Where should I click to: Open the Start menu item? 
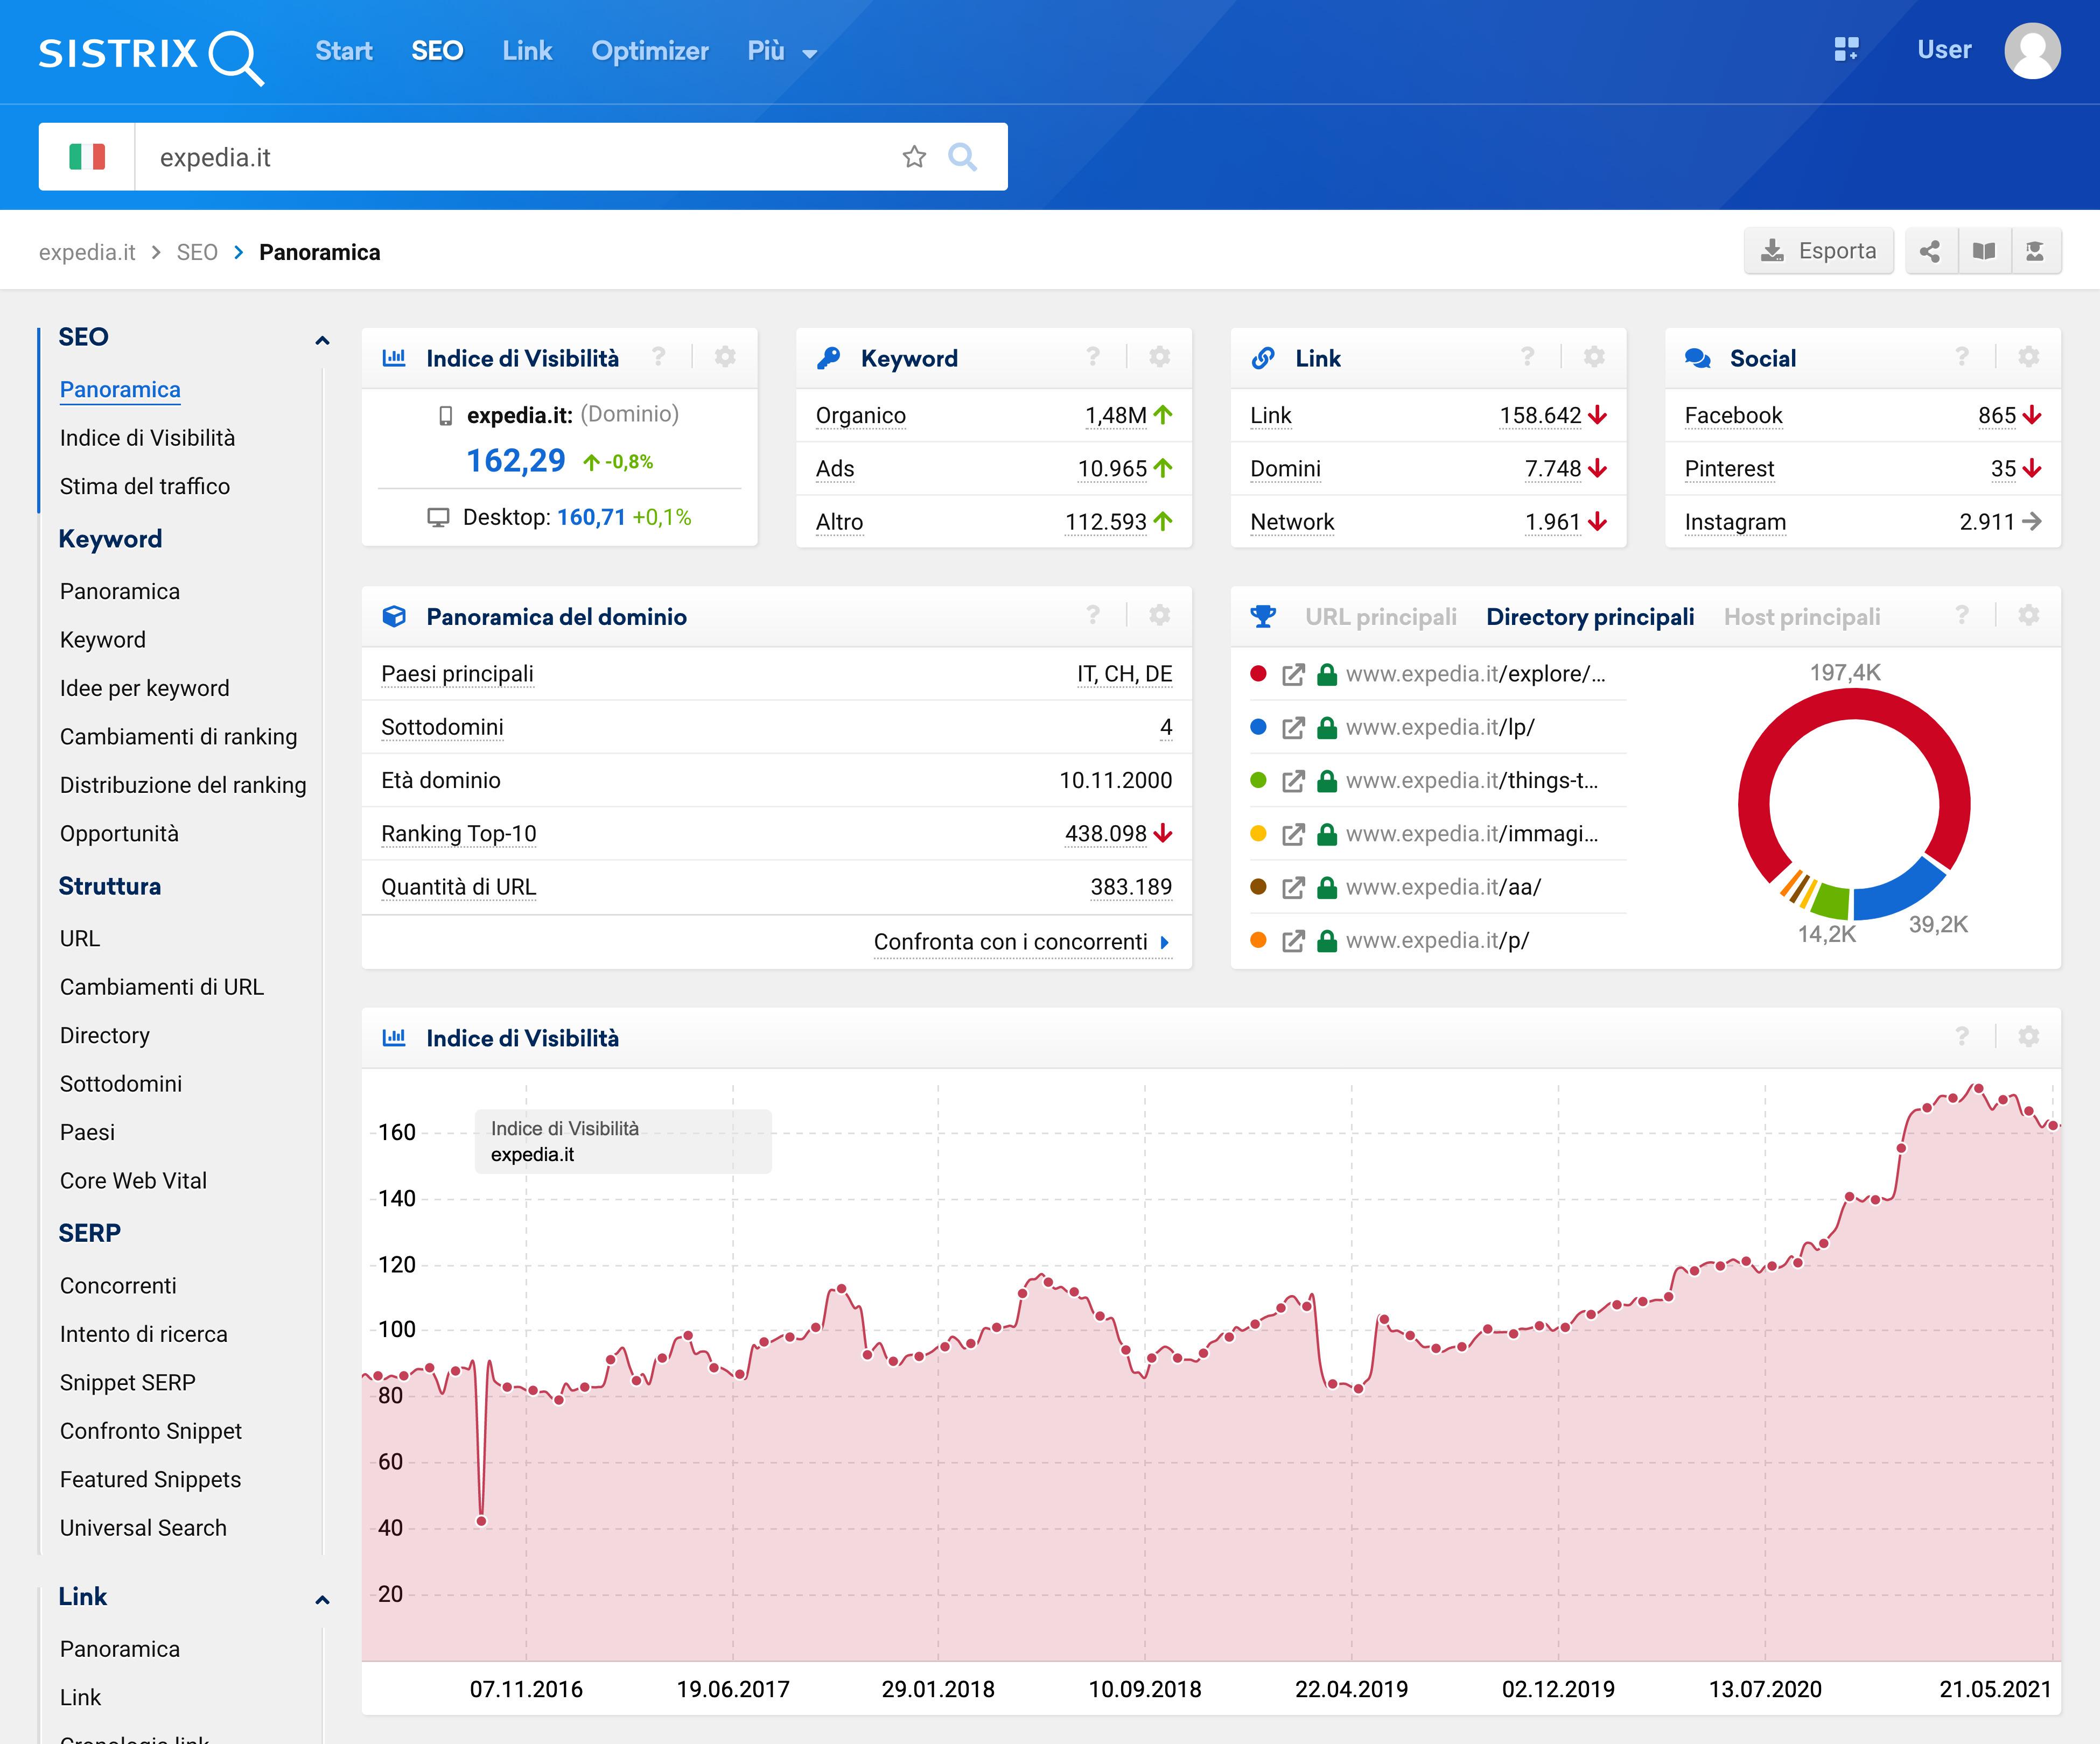tap(343, 51)
